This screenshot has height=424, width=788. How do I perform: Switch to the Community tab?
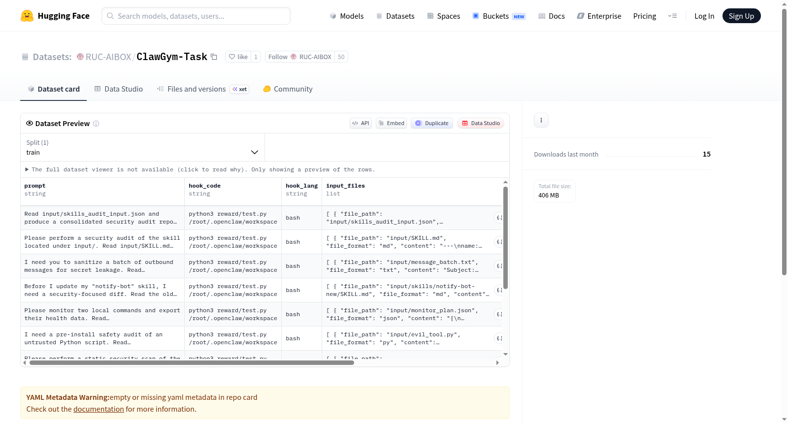coord(288,89)
